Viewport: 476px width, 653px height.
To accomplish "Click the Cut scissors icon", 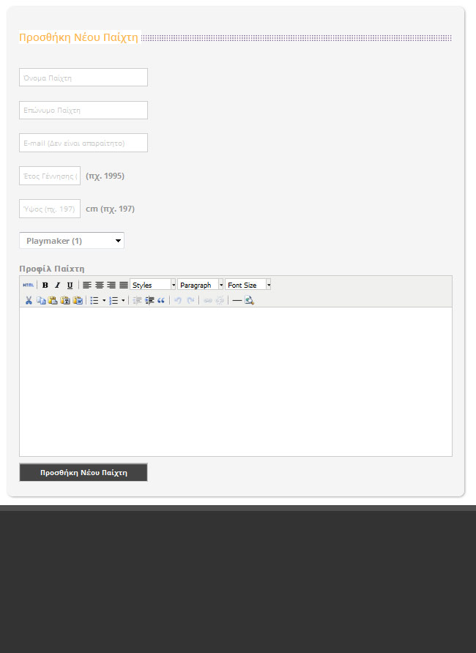I will click(x=29, y=300).
